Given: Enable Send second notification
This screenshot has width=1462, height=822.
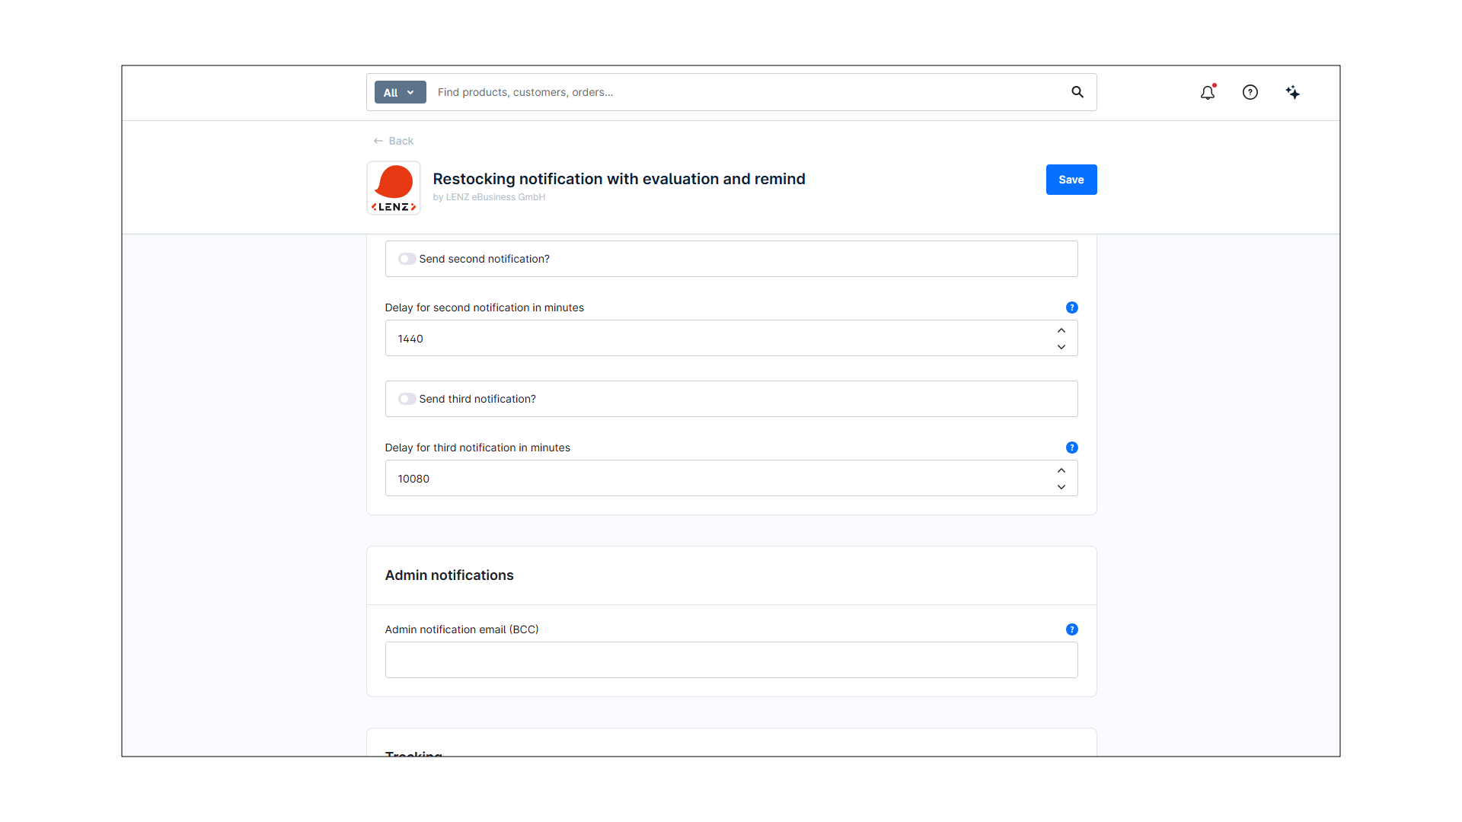Looking at the screenshot, I should (x=407, y=259).
